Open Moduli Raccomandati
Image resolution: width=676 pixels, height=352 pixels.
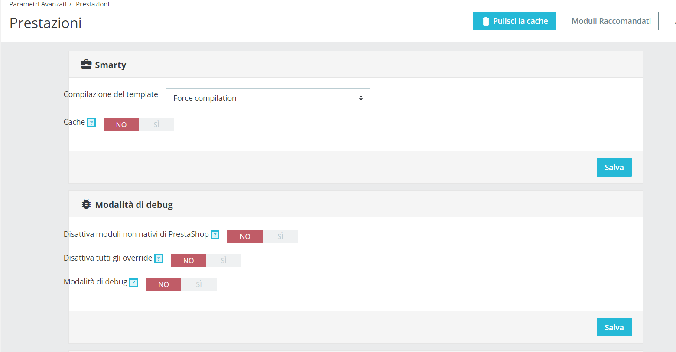(611, 21)
